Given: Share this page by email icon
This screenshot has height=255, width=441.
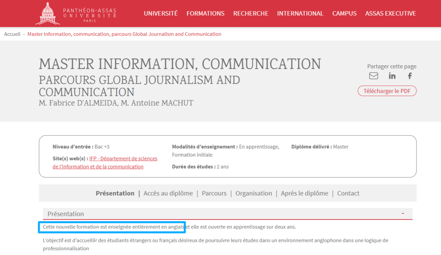Looking at the screenshot, I should [x=374, y=76].
